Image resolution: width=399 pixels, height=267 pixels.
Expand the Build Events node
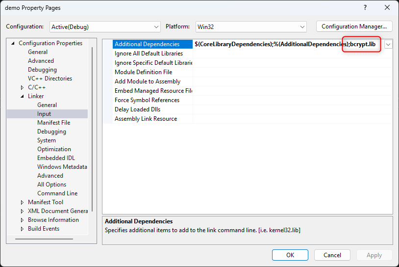[22, 229]
